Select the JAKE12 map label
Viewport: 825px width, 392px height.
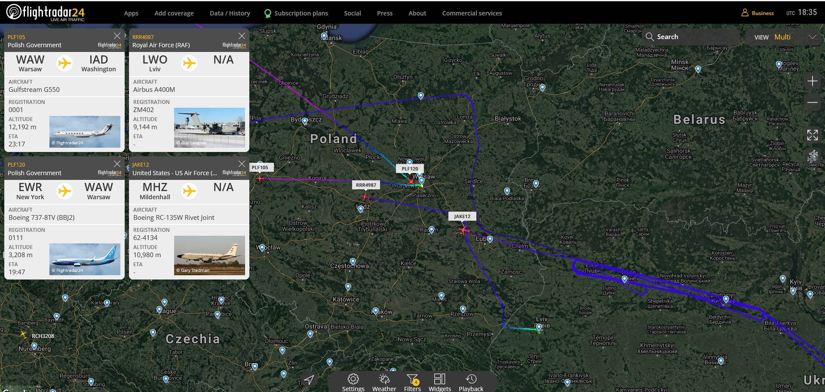[x=462, y=216]
